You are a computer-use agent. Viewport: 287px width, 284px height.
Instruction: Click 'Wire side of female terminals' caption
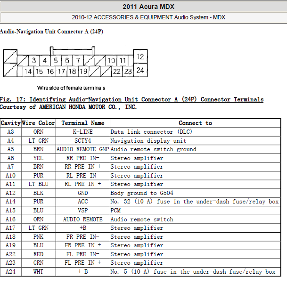pyautogui.click(x=71, y=88)
